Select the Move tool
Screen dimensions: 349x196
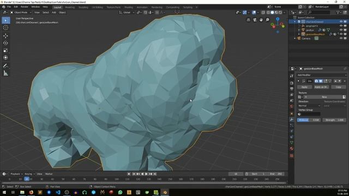[x=6, y=35]
